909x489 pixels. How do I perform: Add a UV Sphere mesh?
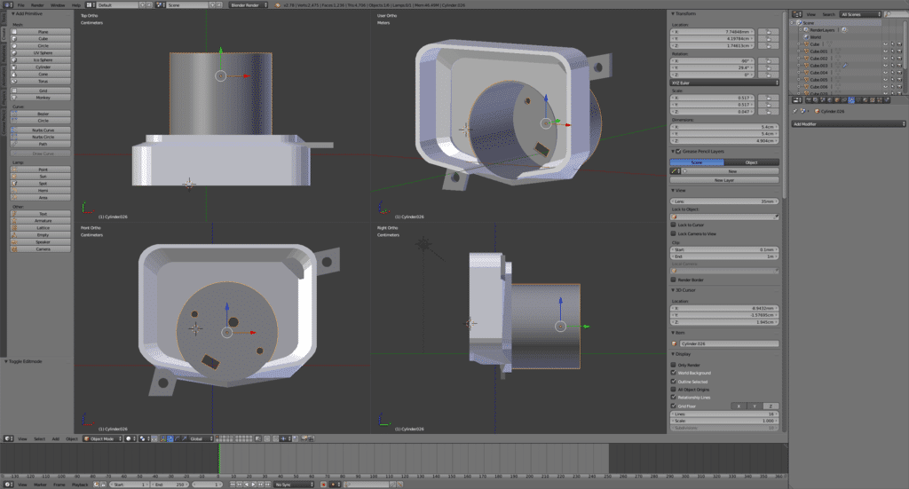pos(43,52)
